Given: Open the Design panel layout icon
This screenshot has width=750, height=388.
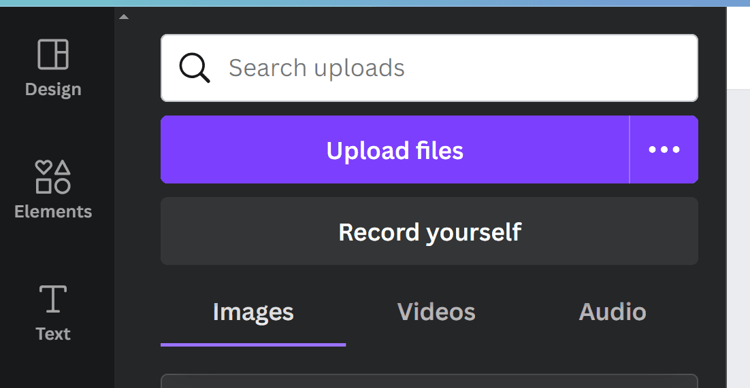Looking at the screenshot, I should 53,54.
